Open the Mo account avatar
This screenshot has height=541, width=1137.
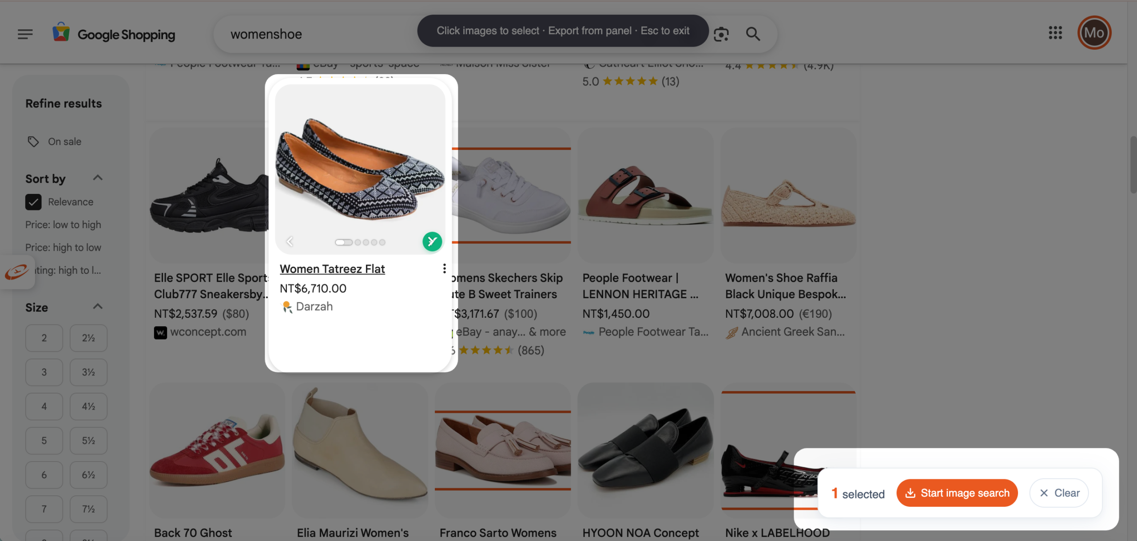[x=1094, y=32]
